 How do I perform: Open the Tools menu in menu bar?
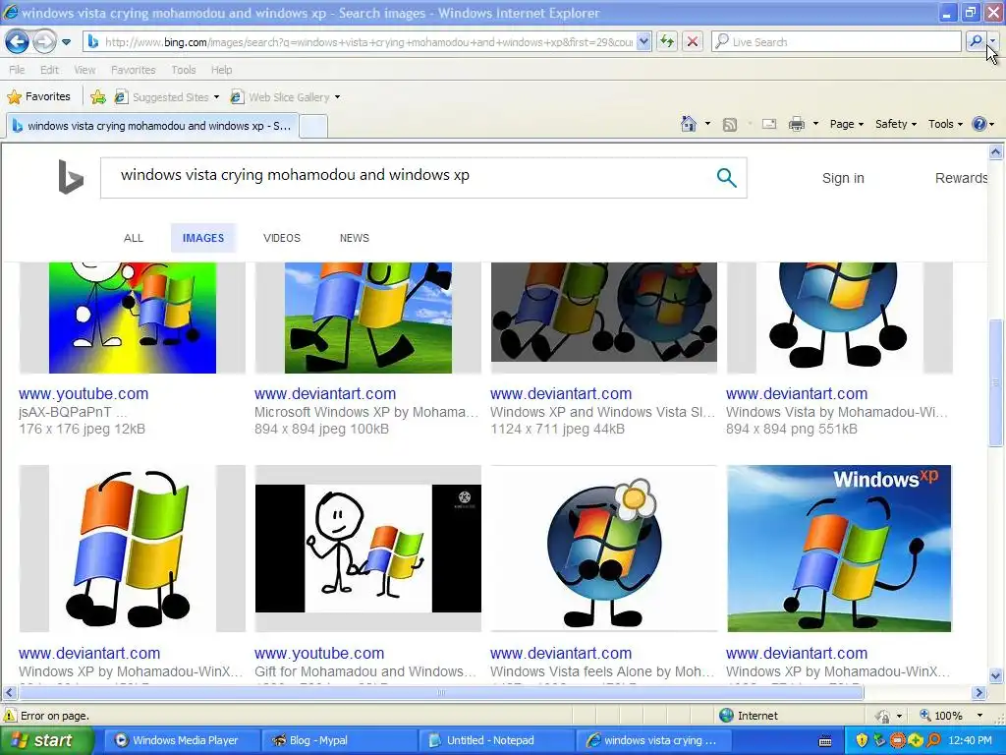pyautogui.click(x=184, y=70)
